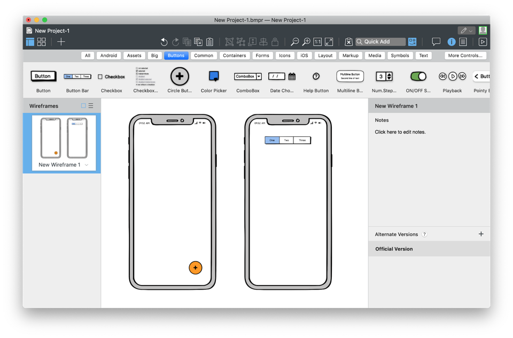Screen dimensions: 513x338
Task: Select the Checkbox control
Action: (x=111, y=76)
